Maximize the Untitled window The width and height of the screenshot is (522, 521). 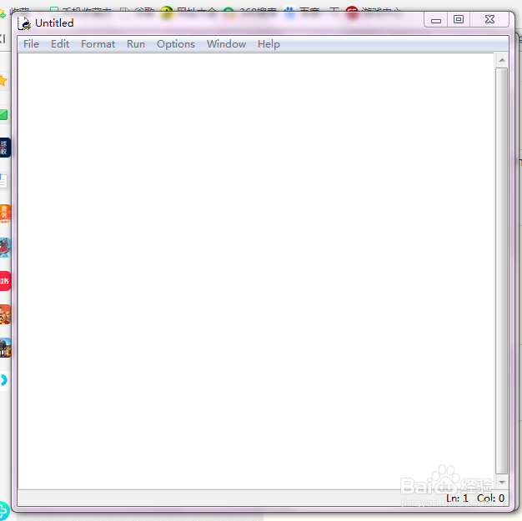click(459, 20)
